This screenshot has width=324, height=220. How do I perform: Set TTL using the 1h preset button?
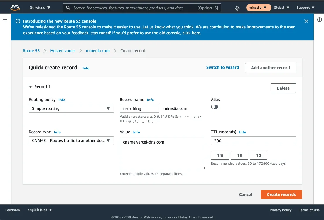click(239, 155)
